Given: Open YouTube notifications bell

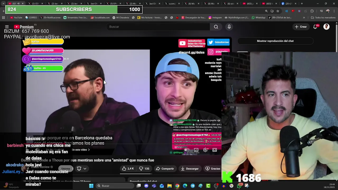Looking at the screenshot, I should coord(315,27).
